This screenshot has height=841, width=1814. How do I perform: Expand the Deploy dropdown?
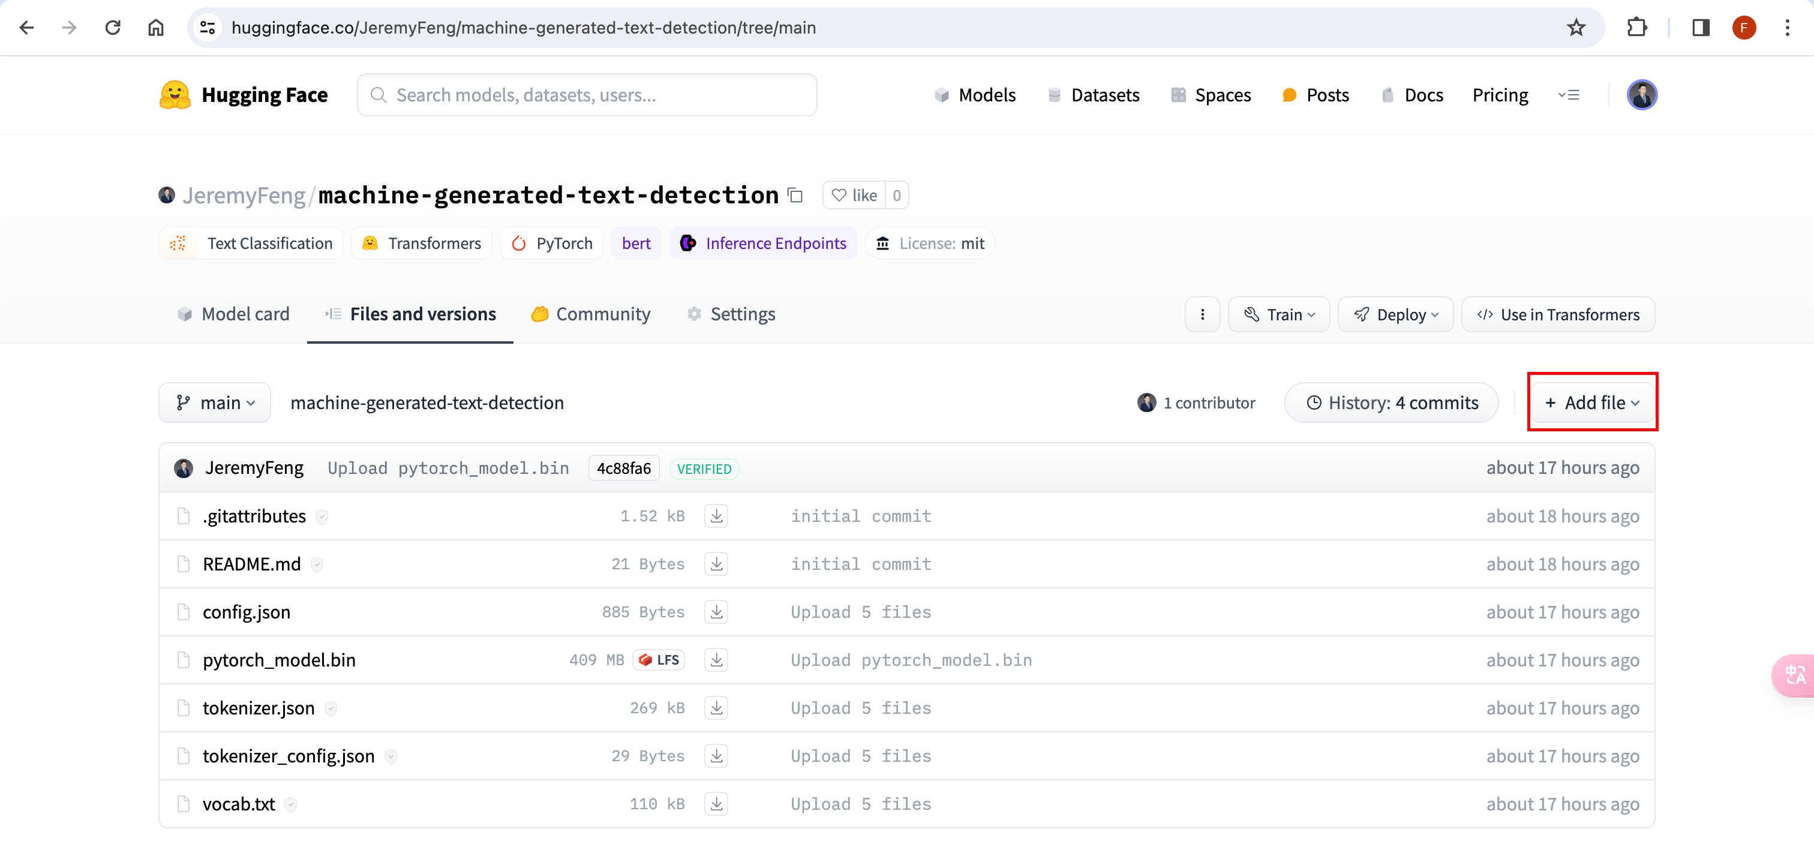(1395, 314)
